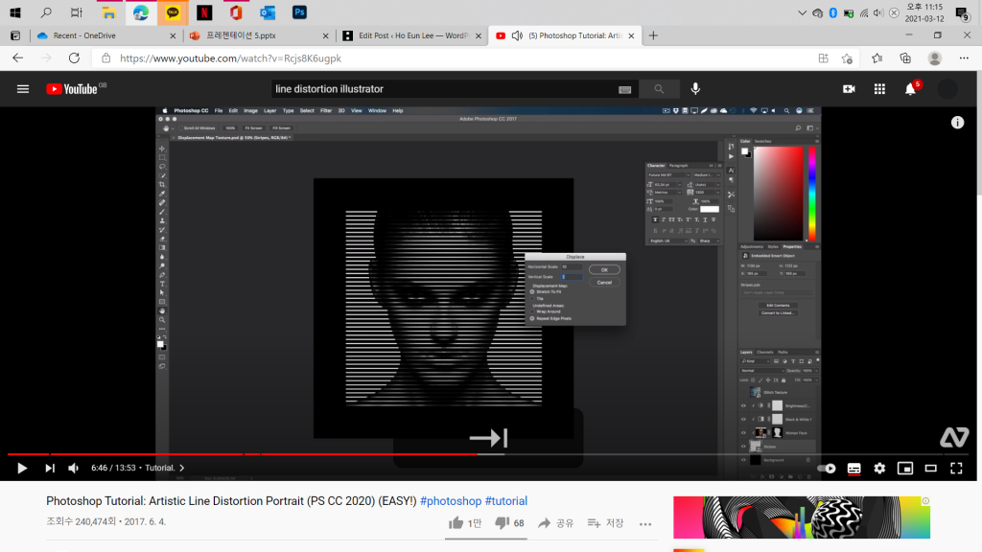The width and height of the screenshot is (982, 552).
Task: Open YouTube notifications bell
Action: point(911,89)
